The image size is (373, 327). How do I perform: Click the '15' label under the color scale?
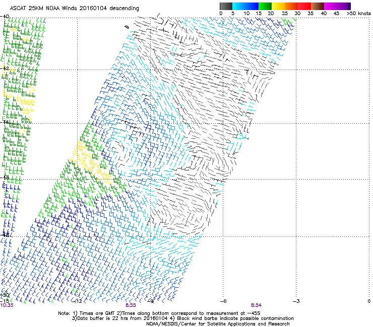[x=259, y=13]
